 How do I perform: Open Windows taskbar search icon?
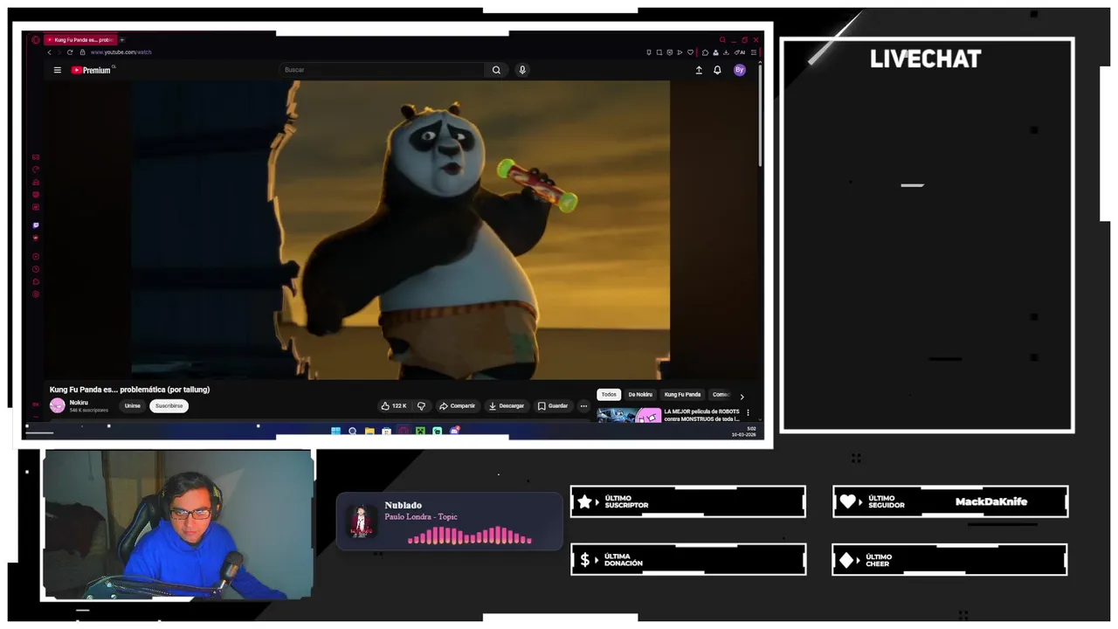352,431
